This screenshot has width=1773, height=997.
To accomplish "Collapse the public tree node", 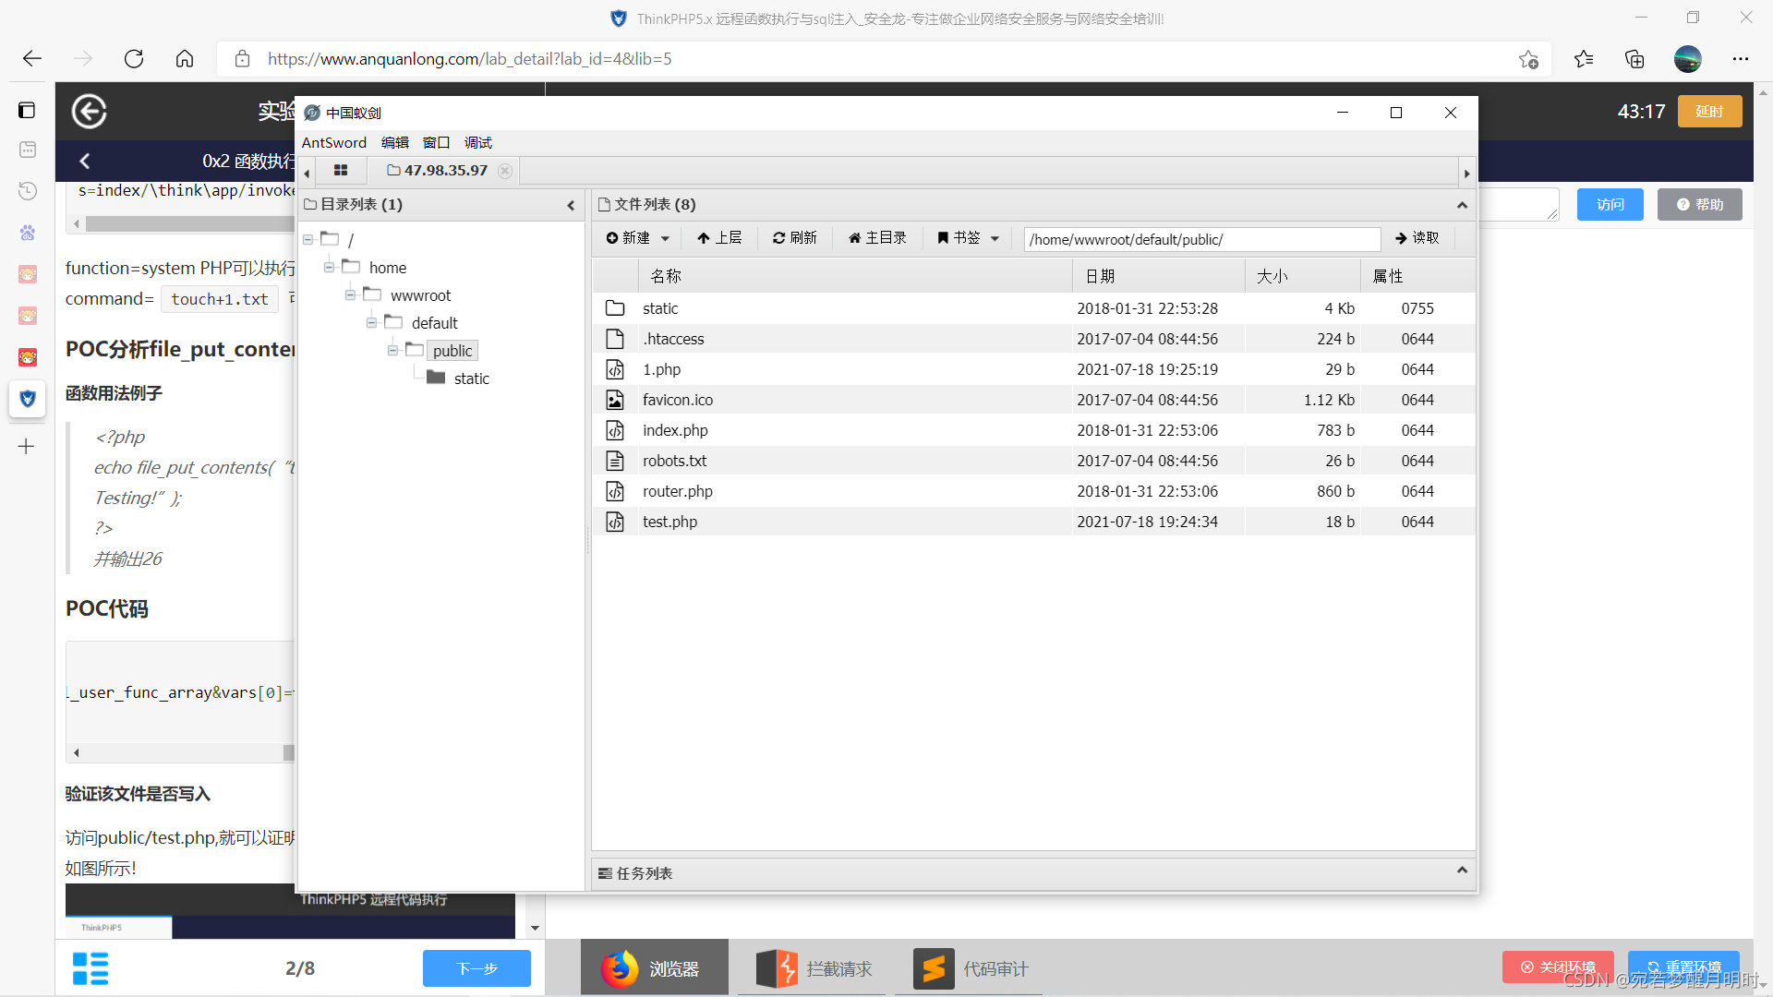I will (x=392, y=351).
